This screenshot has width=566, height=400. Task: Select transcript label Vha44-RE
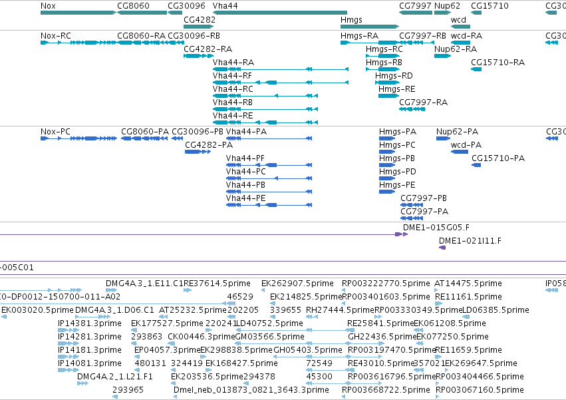tap(233, 116)
